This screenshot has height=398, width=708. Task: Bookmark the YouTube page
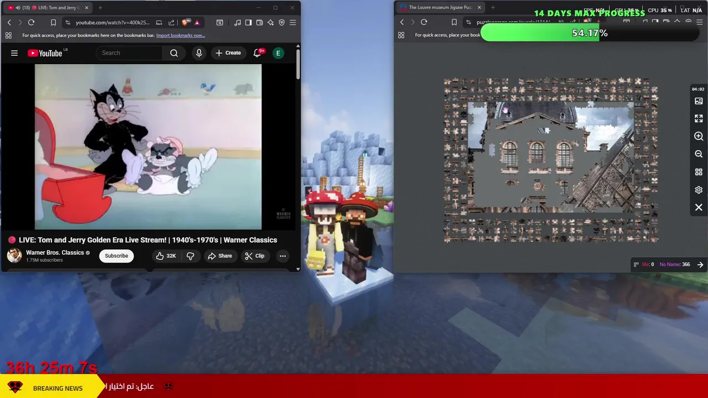(53, 22)
